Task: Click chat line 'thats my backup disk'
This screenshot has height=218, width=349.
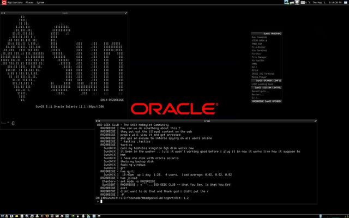Action: pyautogui.click(x=137, y=161)
